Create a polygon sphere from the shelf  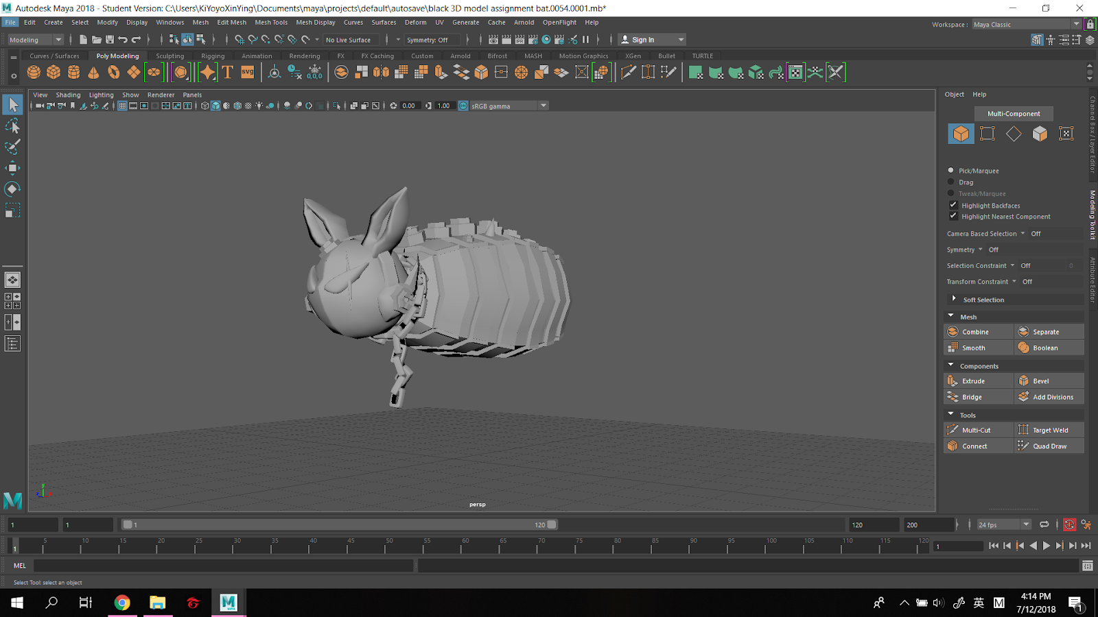tap(34, 72)
